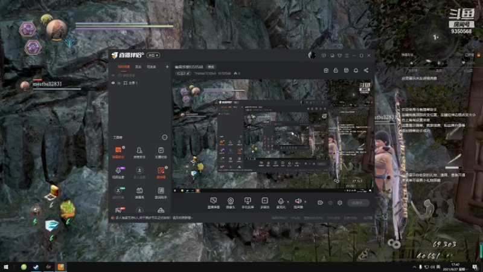The height and width of the screenshot is (272, 483).
Task: Lock the full-screen 1 source
Action: (x=119, y=83)
